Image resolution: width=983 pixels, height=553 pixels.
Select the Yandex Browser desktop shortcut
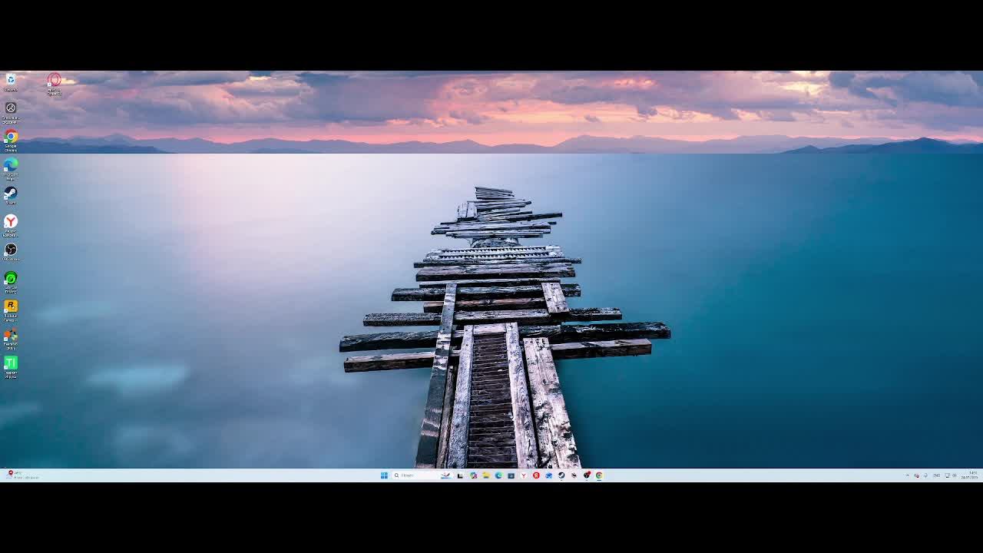point(11,225)
